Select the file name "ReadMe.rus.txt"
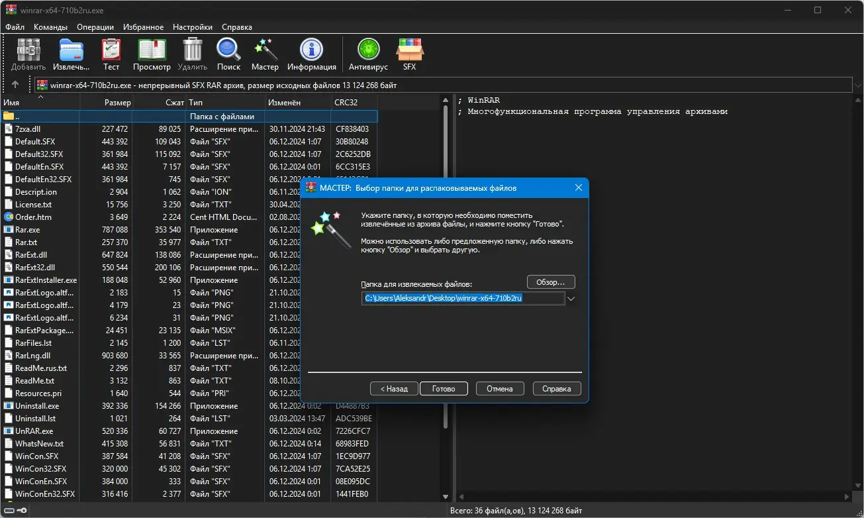 tap(41, 368)
